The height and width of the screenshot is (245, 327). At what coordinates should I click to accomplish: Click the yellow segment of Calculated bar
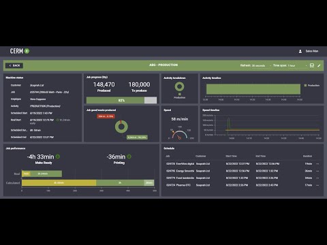59,183
